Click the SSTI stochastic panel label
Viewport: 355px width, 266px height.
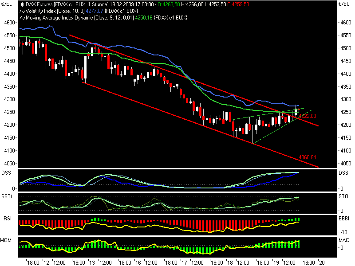pyautogui.click(x=7, y=196)
